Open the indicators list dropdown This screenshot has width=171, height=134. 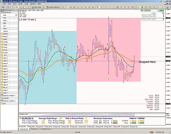click(169, 7)
